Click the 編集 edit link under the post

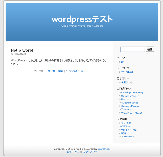click(x=61, y=71)
